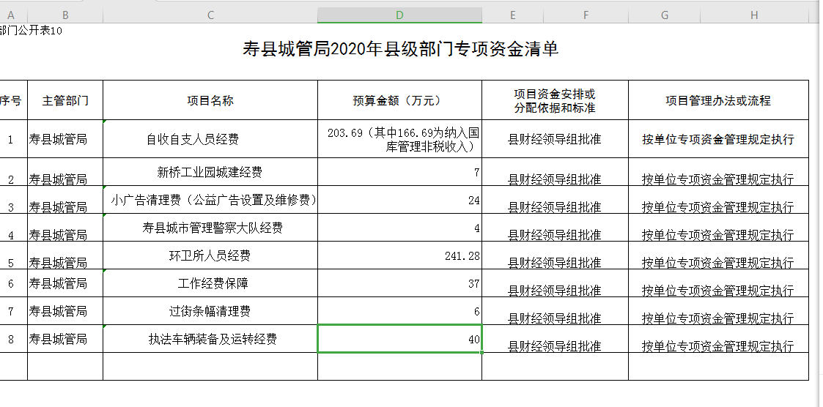Image resolution: width=823 pixels, height=407 pixels.
Task: Select column C header
Action: click(x=210, y=15)
